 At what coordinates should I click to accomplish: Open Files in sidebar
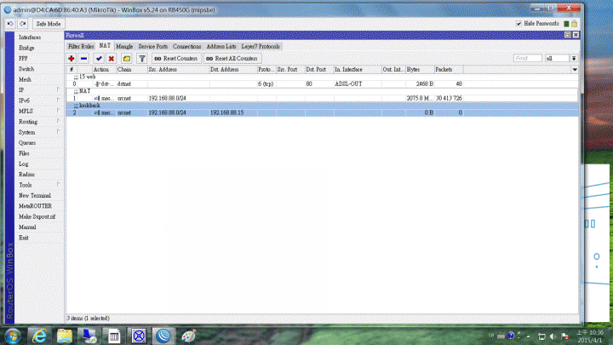[24, 153]
